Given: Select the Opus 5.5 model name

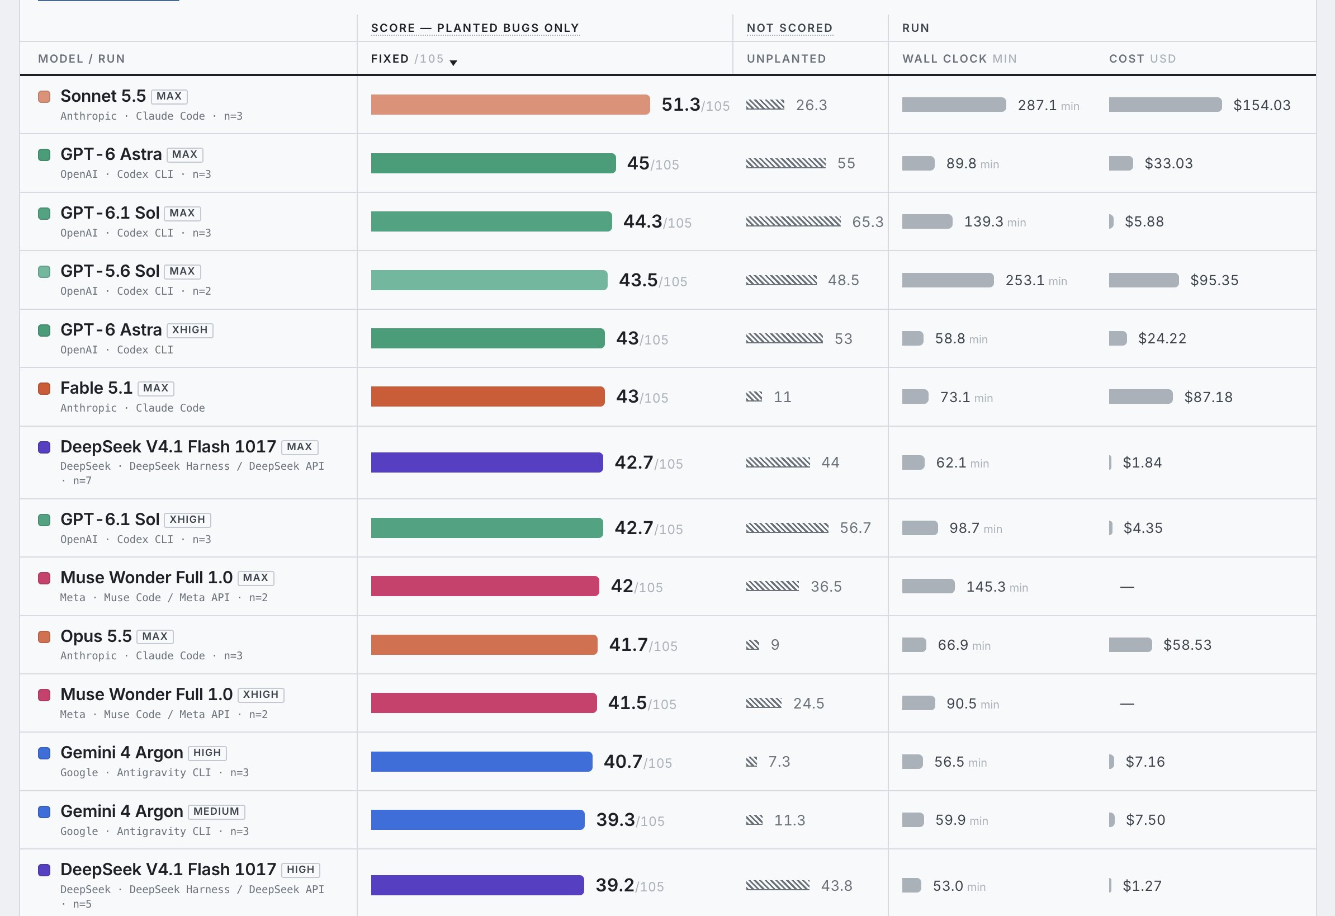Looking at the screenshot, I should [x=96, y=636].
